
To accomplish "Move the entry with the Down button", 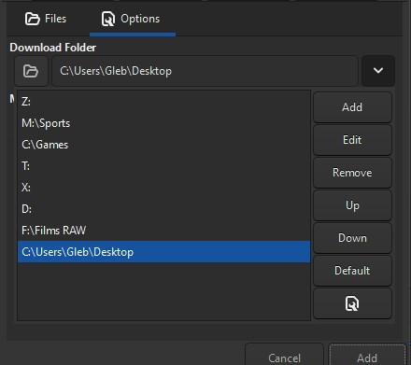I will [x=352, y=238].
